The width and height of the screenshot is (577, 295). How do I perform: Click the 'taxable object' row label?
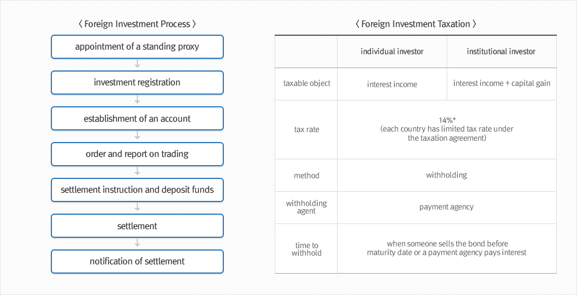point(306,84)
